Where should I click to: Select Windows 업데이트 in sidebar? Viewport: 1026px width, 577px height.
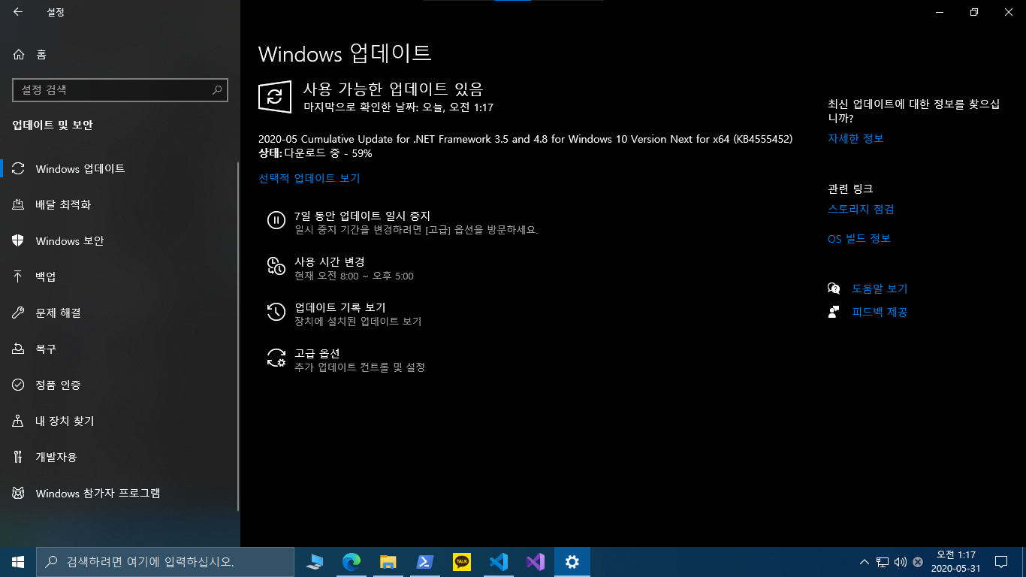(x=120, y=168)
